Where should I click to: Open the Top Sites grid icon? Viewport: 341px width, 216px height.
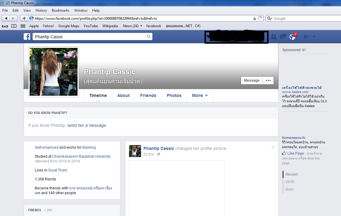pyautogui.click(x=23, y=26)
